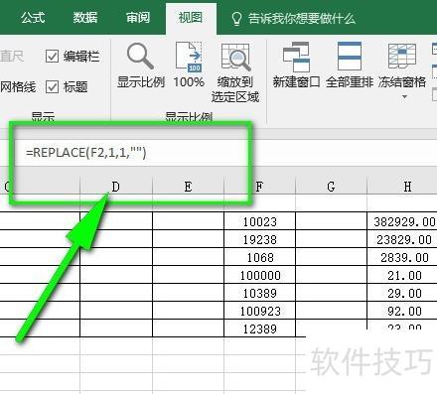Screen dimensions: 437x394
Task: Click the 冻结窗格 freeze panes icon
Action: [402, 56]
